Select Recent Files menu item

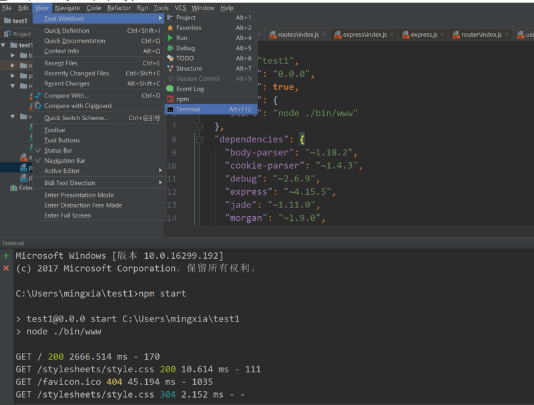click(99, 63)
